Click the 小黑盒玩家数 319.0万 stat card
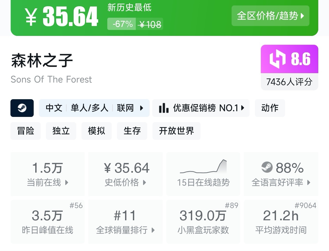Image resolution: width=329 pixels, height=251 pixels. tap(203, 222)
